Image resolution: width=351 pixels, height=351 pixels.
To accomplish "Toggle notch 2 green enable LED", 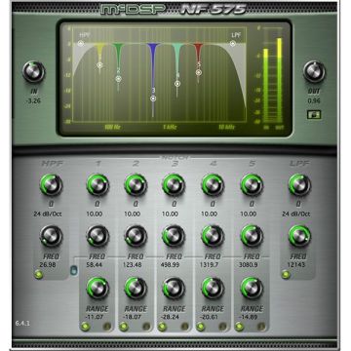I will 124,327.
